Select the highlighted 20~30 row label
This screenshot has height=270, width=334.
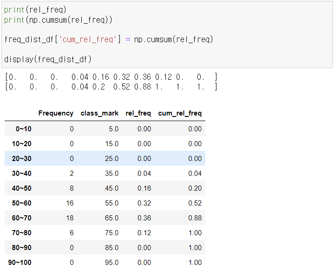(x=21, y=159)
